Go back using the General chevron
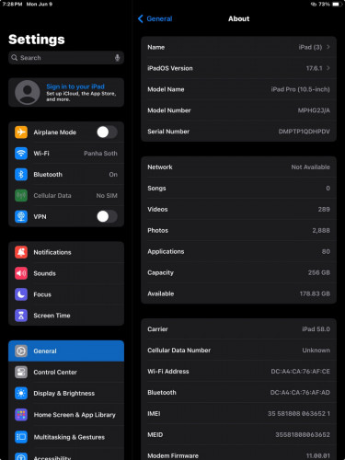The width and height of the screenshot is (345, 460). tap(141, 18)
